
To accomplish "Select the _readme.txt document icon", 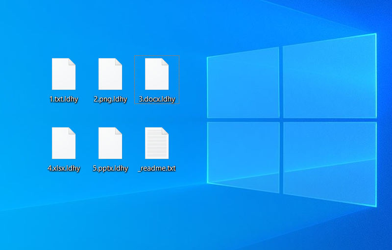I will (157, 143).
